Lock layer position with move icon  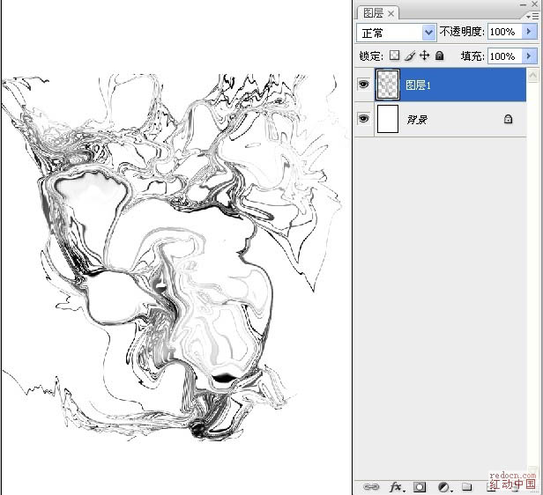[x=424, y=55]
